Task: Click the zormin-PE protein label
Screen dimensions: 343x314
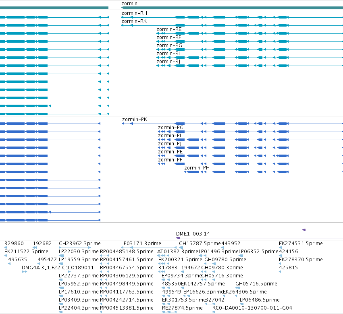Action: pos(170,152)
